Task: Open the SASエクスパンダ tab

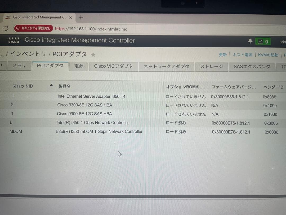Action: [x=252, y=67]
